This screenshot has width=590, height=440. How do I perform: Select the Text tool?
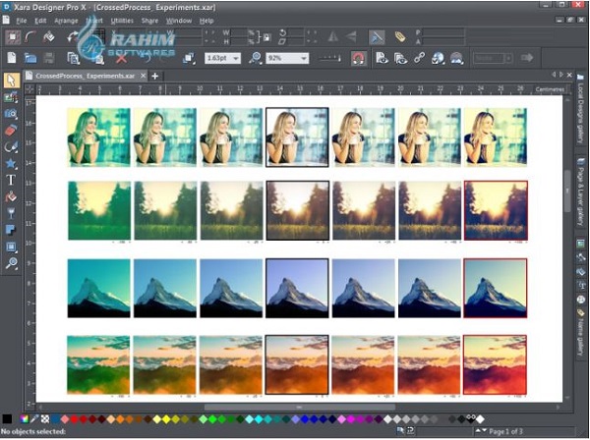tap(11, 180)
